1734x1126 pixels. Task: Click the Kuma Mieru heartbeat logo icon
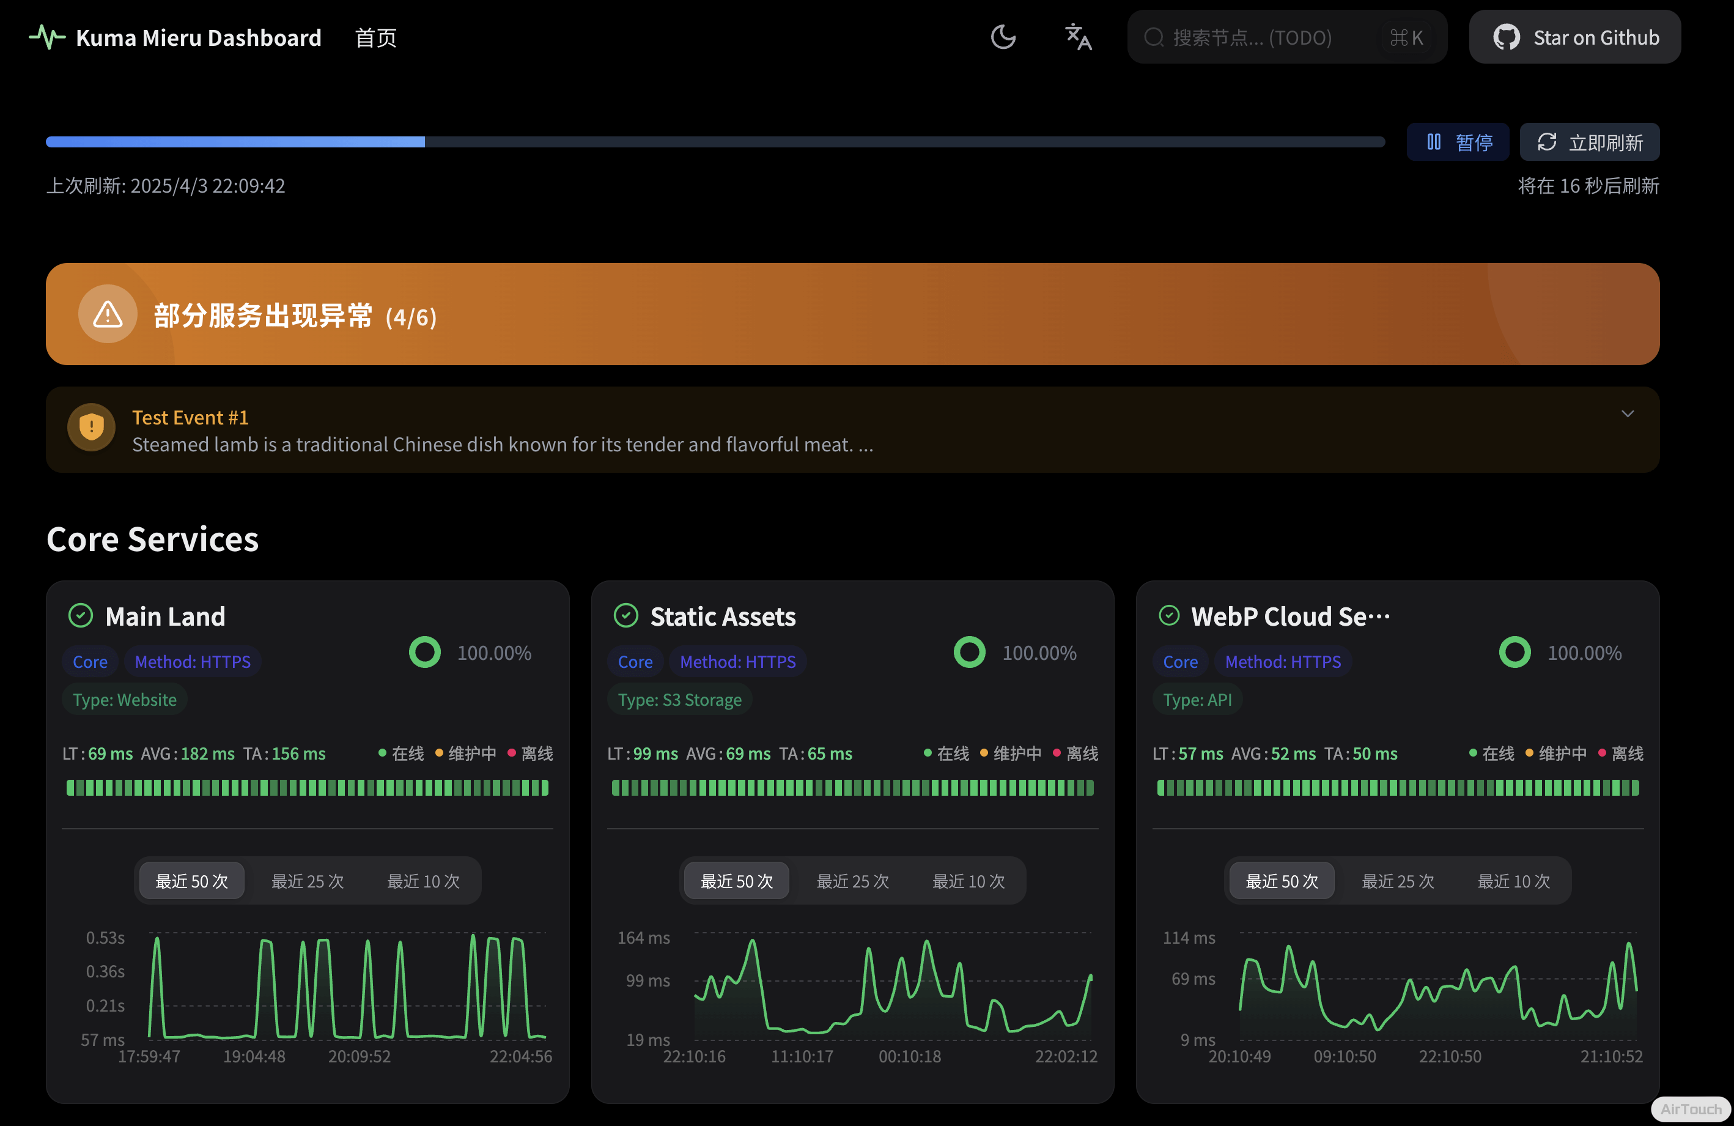click(x=47, y=37)
